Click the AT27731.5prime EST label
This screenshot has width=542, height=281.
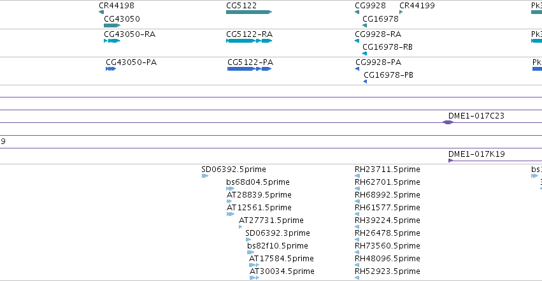coord(271,220)
